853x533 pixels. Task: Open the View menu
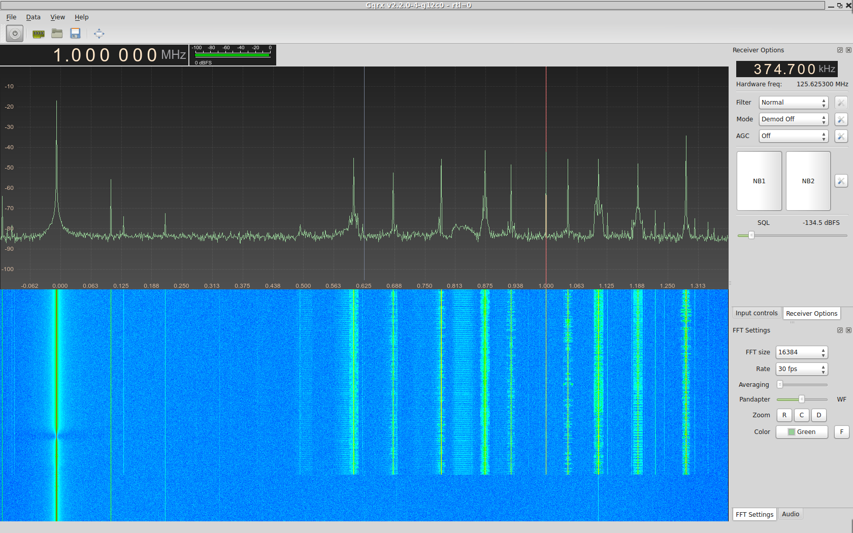tap(57, 17)
